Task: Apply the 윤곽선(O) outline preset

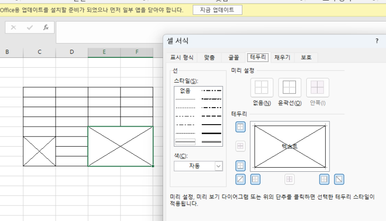Action: 290,88
